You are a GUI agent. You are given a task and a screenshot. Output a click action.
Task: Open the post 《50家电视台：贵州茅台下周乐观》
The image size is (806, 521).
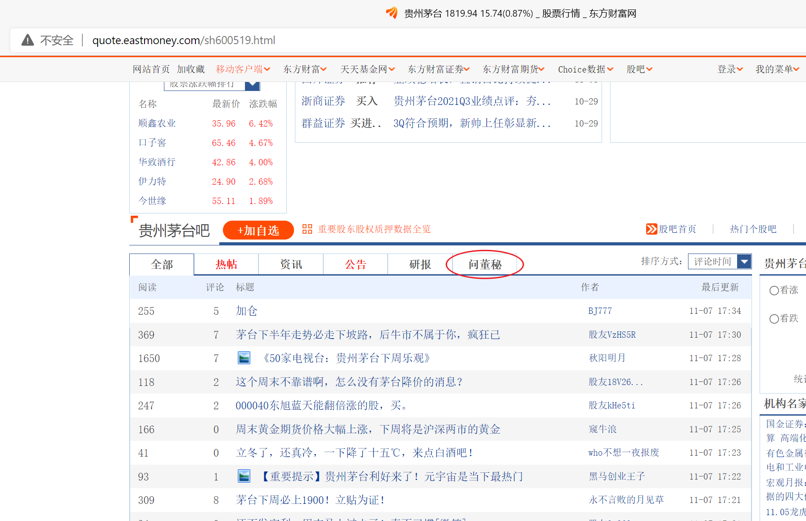pos(346,358)
